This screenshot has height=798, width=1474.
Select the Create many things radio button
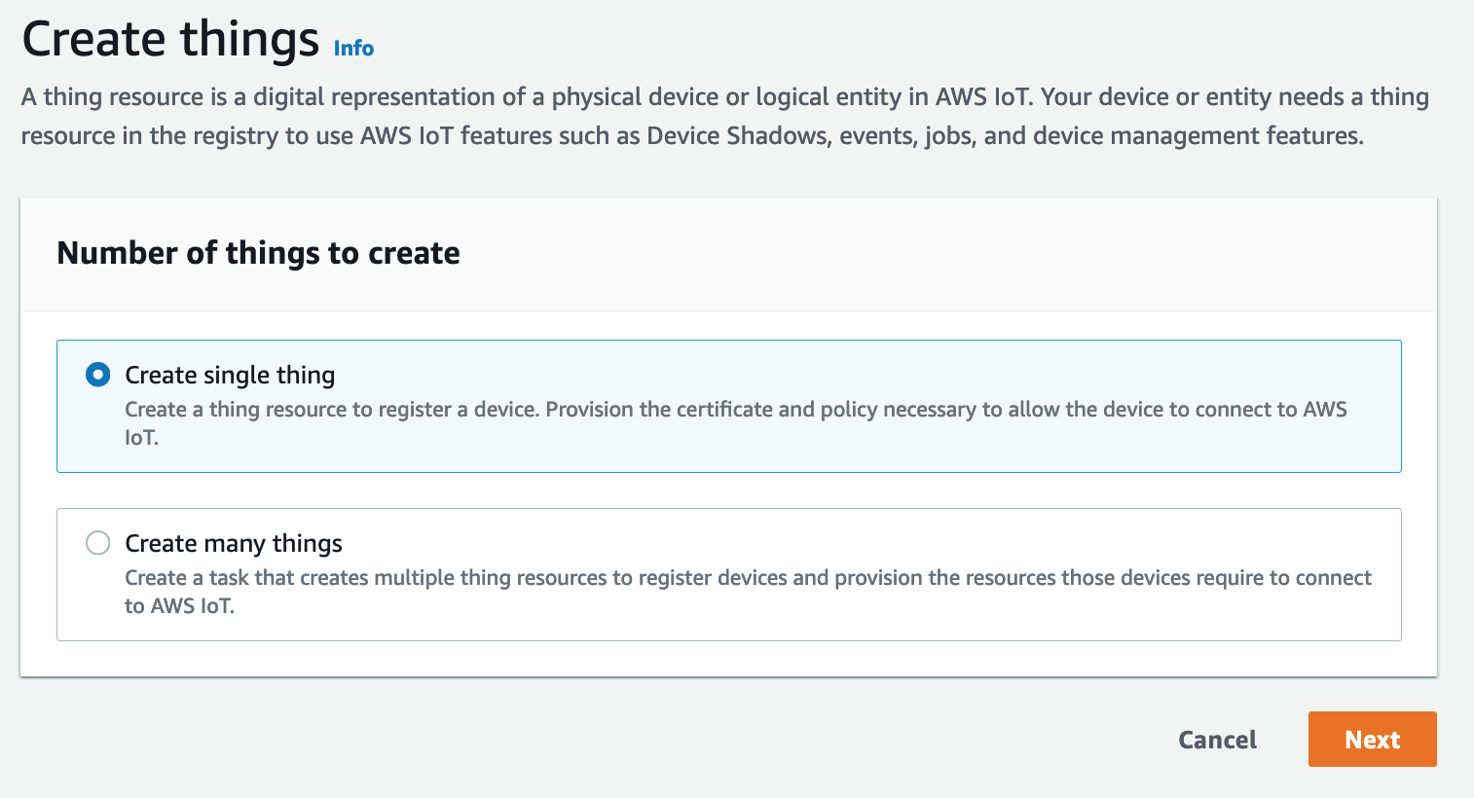point(98,543)
